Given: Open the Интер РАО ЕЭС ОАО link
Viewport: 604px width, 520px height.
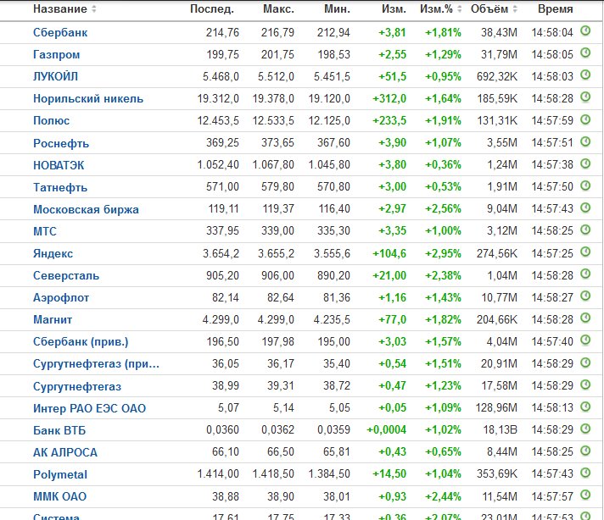Looking at the screenshot, I should click(89, 408).
